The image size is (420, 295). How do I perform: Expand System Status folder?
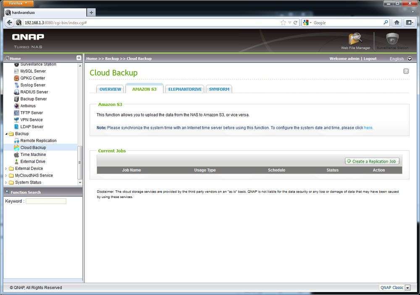click(x=6, y=183)
